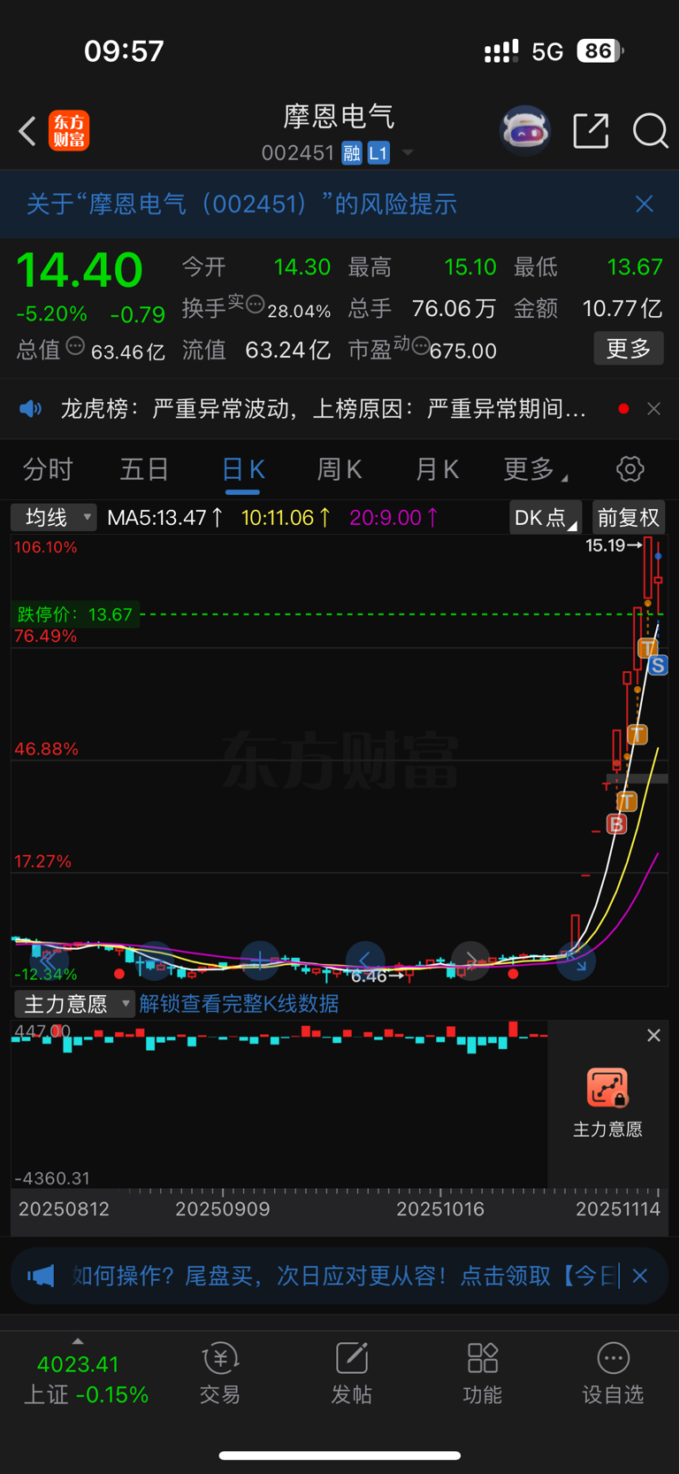Open the 发帖 post button
The height and width of the screenshot is (1474, 680).
pyautogui.click(x=351, y=1373)
